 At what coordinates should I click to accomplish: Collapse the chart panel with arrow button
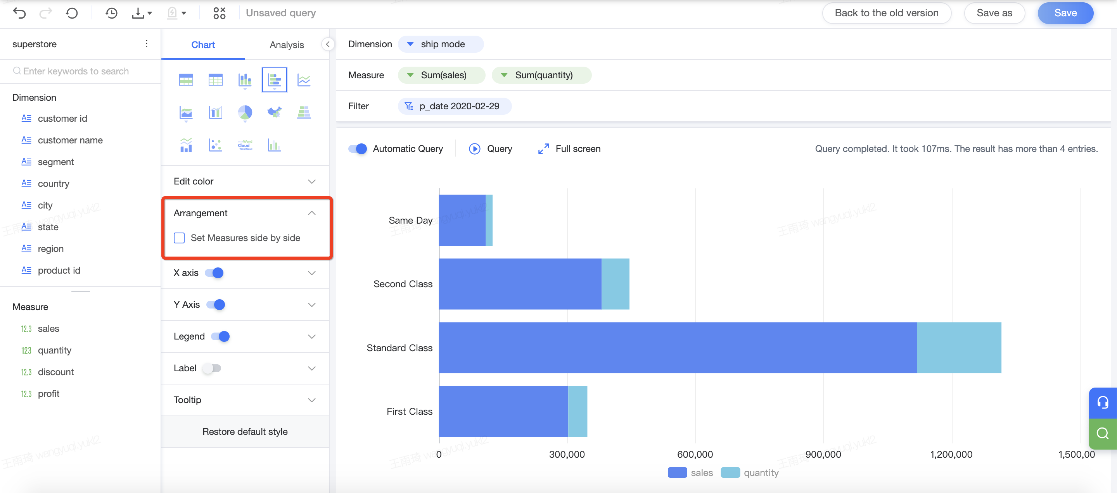click(x=328, y=44)
